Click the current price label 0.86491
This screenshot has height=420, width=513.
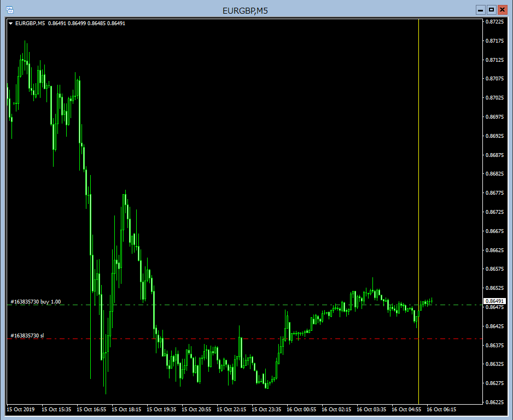tap(494, 301)
